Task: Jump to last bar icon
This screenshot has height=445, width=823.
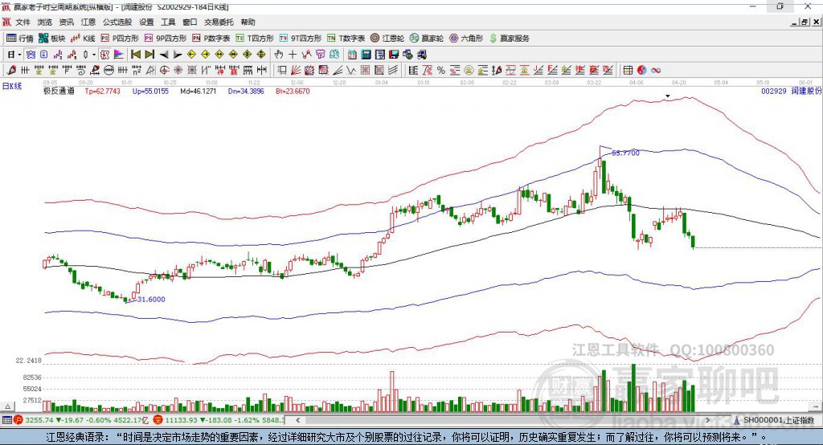Action: point(149,55)
